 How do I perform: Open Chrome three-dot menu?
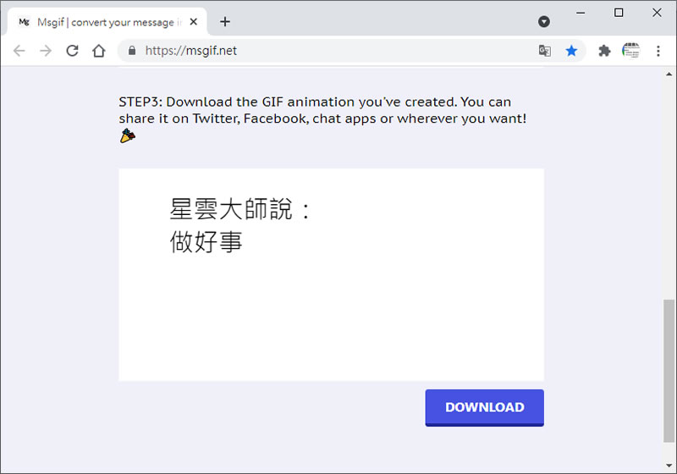click(658, 51)
